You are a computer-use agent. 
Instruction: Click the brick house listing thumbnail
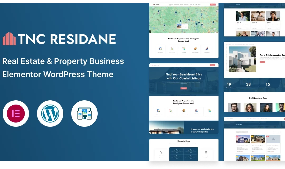click(258, 139)
